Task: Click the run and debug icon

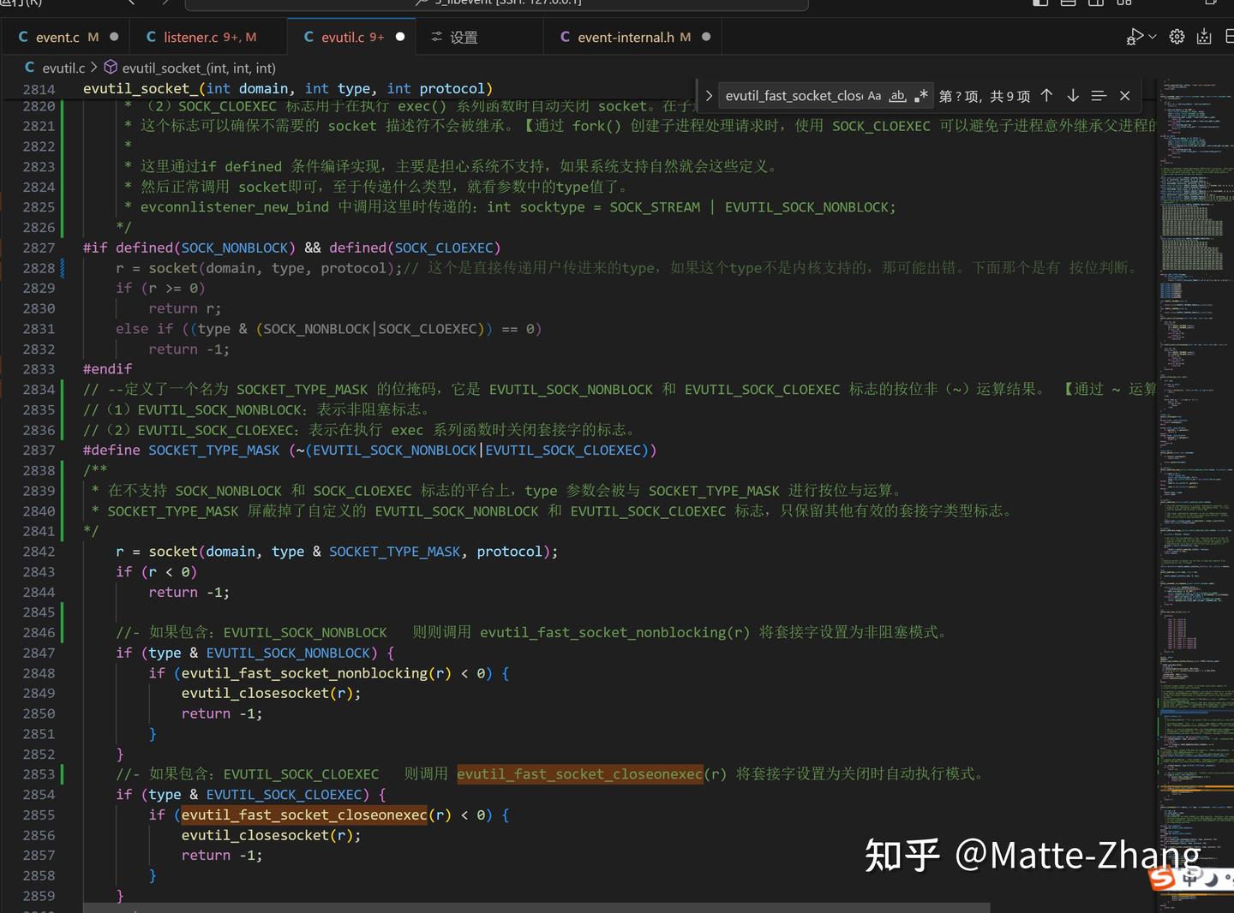Action: pos(1135,37)
